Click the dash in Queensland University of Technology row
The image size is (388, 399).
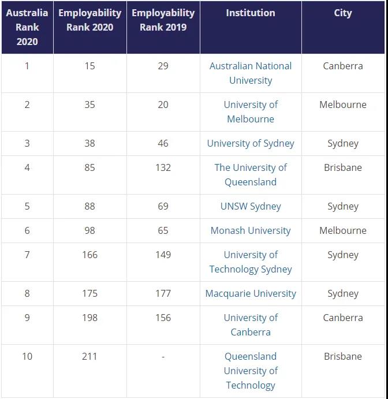coord(163,357)
